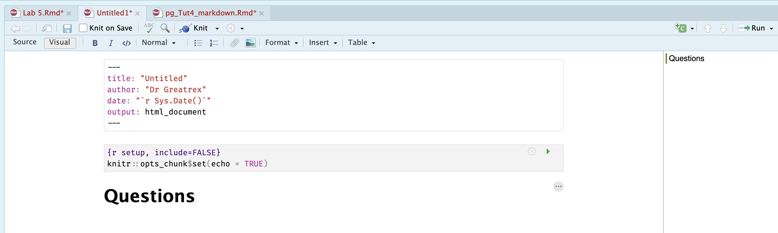Viewport: 778px width, 233px height.
Task: Click the save document icon
Action: (67, 29)
